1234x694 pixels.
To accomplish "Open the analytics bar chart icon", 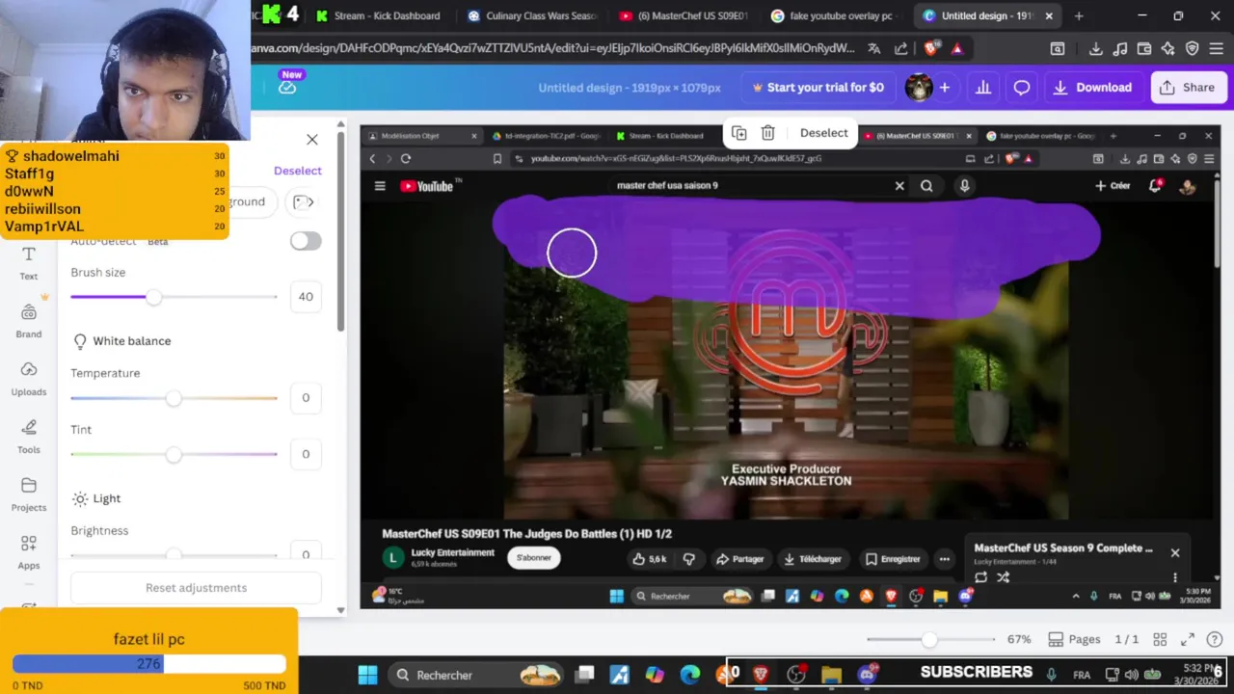I will [983, 88].
